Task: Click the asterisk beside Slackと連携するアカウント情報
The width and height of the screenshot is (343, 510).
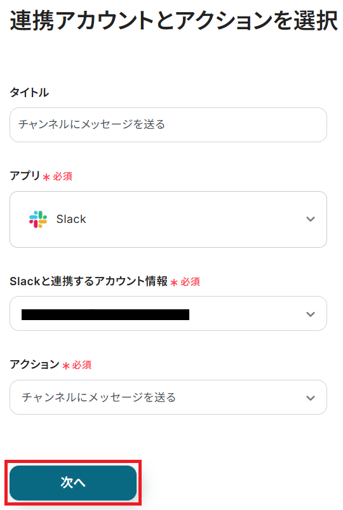Action: pyautogui.click(x=174, y=283)
